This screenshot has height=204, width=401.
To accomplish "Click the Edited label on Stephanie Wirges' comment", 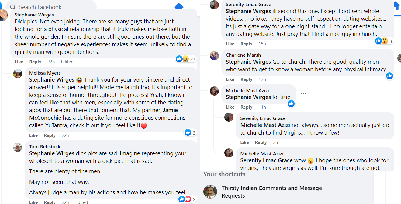I will 67,62.
